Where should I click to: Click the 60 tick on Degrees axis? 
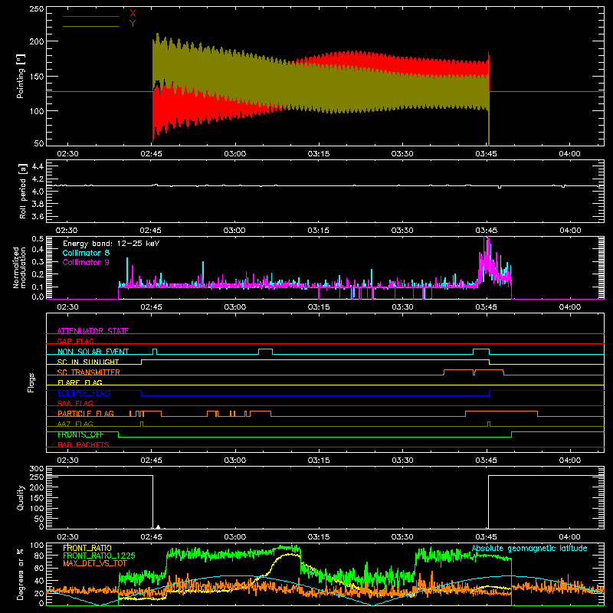tap(39, 568)
